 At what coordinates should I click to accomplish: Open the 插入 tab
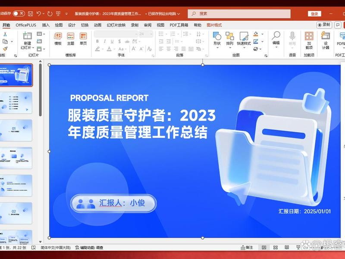point(46,25)
